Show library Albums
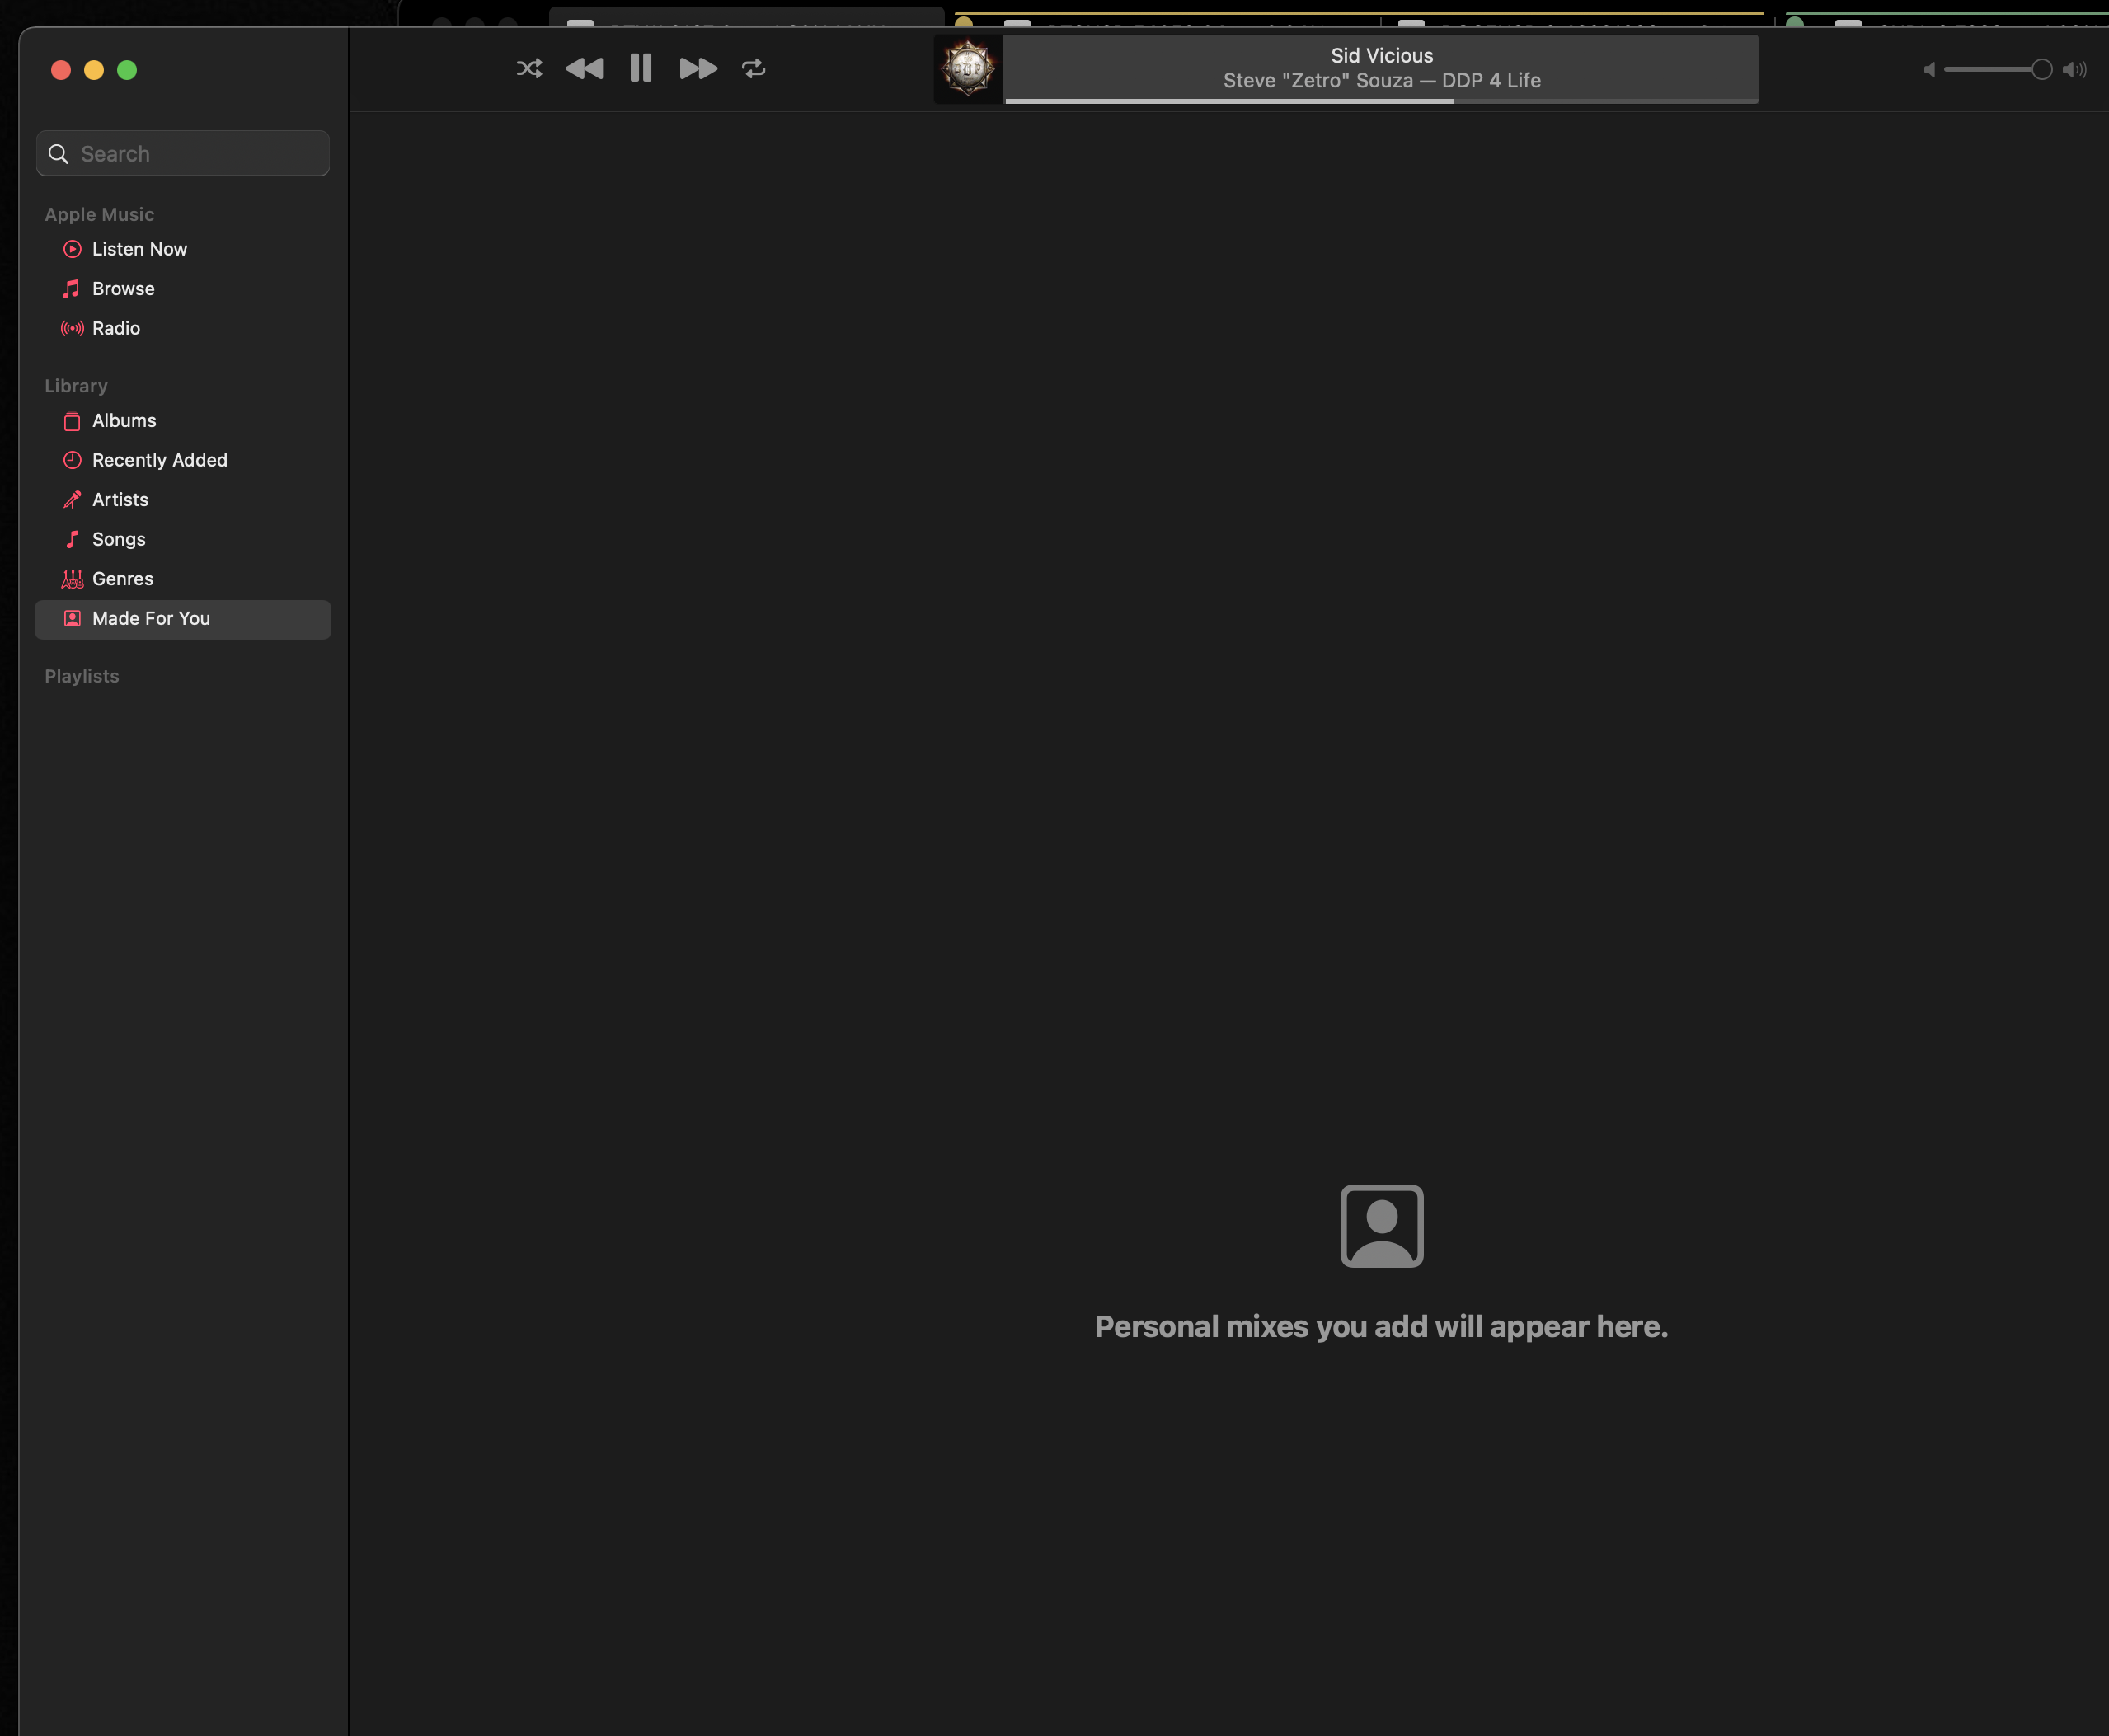 [x=124, y=421]
